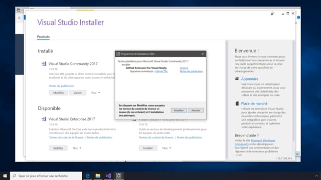Click Modifier in the VSIX dialog
Viewport: 321px width, 180px height.
pos(179,110)
